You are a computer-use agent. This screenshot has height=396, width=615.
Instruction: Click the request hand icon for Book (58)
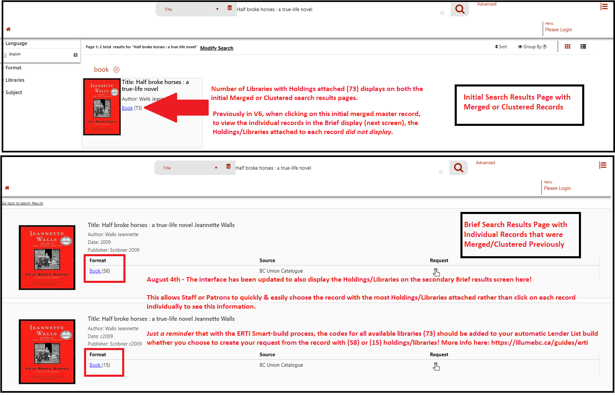[436, 273]
